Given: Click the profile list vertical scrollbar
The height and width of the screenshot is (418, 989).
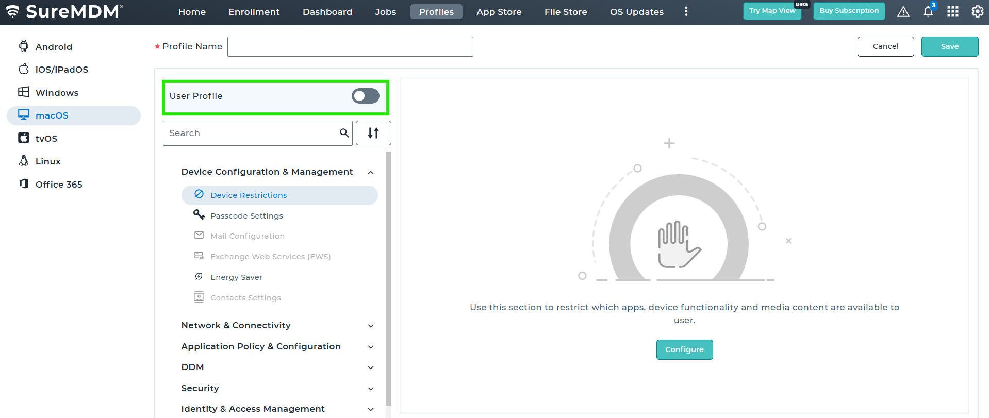Looking at the screenshot, I should (388, 278).
